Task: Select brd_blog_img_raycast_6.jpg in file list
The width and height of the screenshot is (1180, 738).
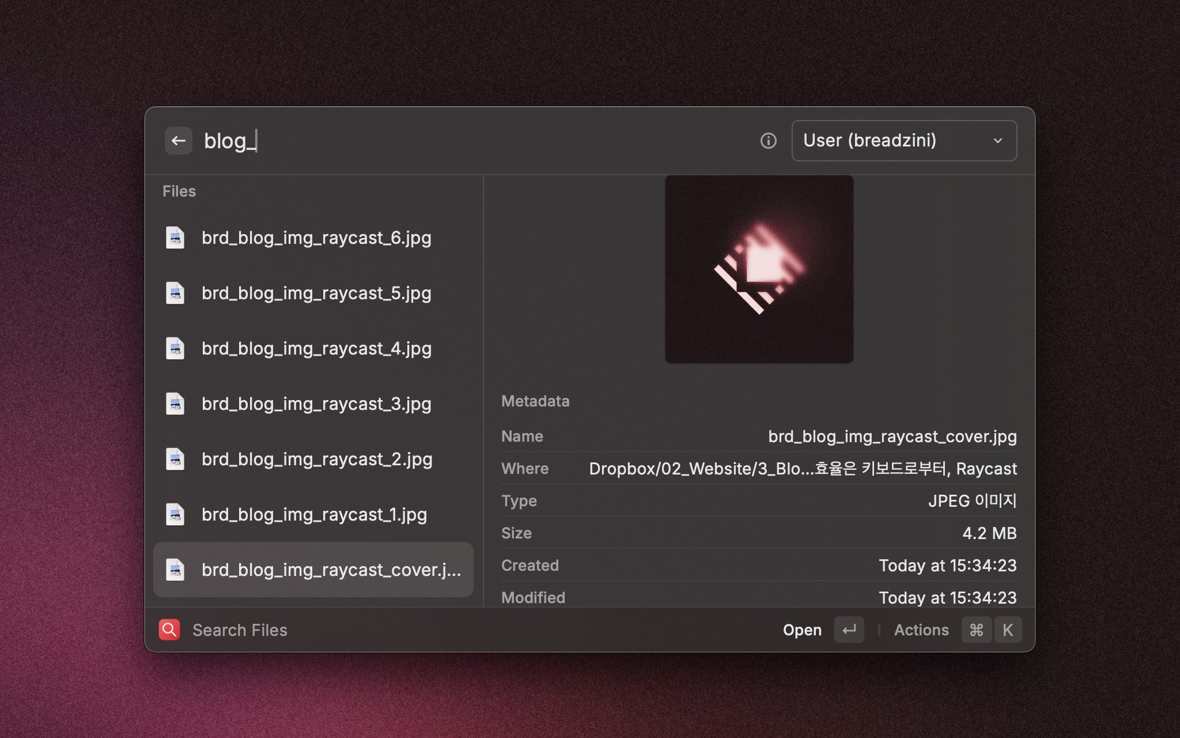Action: 313,238
